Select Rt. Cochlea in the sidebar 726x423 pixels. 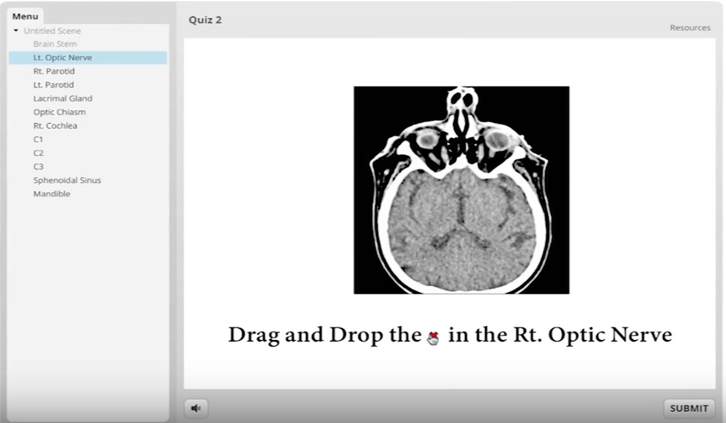(55, 126)
